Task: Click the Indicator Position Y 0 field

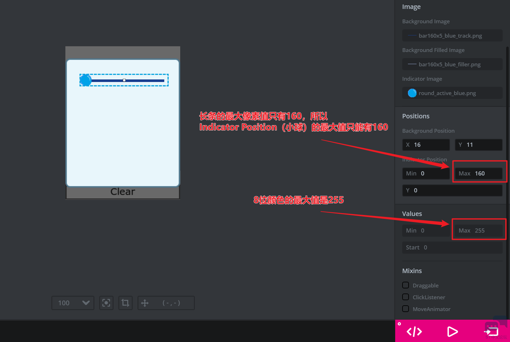Action: tap(452, 190)
